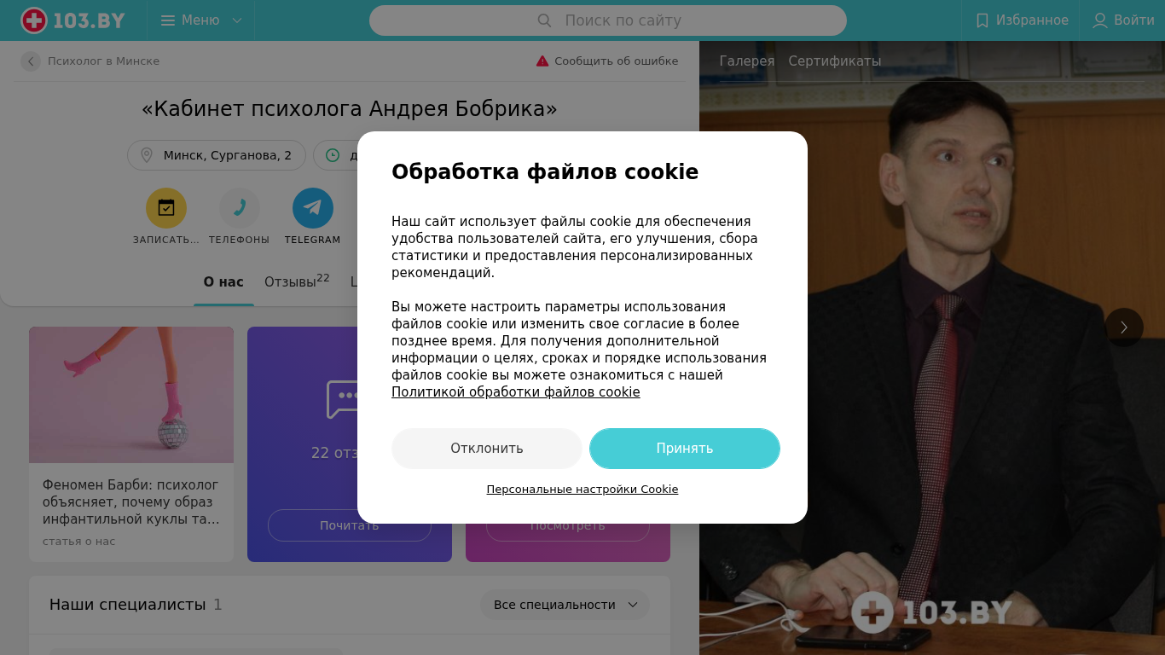The image size is (1165, 655).
Task: Click the Записаться calendar icon
Action: pyautogui.click(x=166, y=208)
